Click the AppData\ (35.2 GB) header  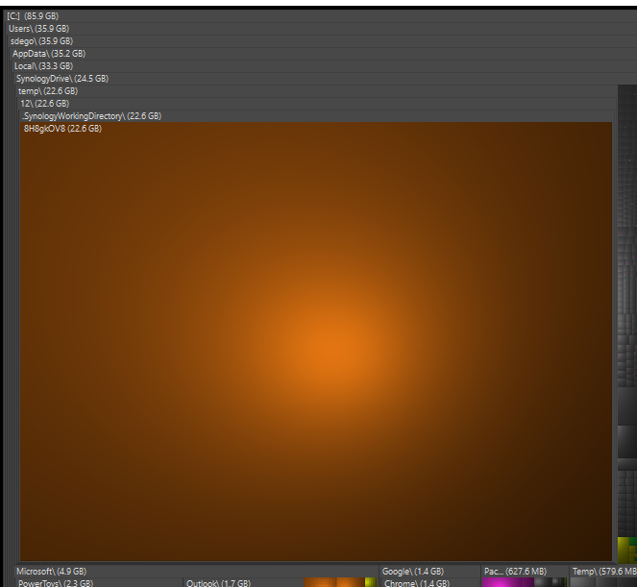point(49,54)
